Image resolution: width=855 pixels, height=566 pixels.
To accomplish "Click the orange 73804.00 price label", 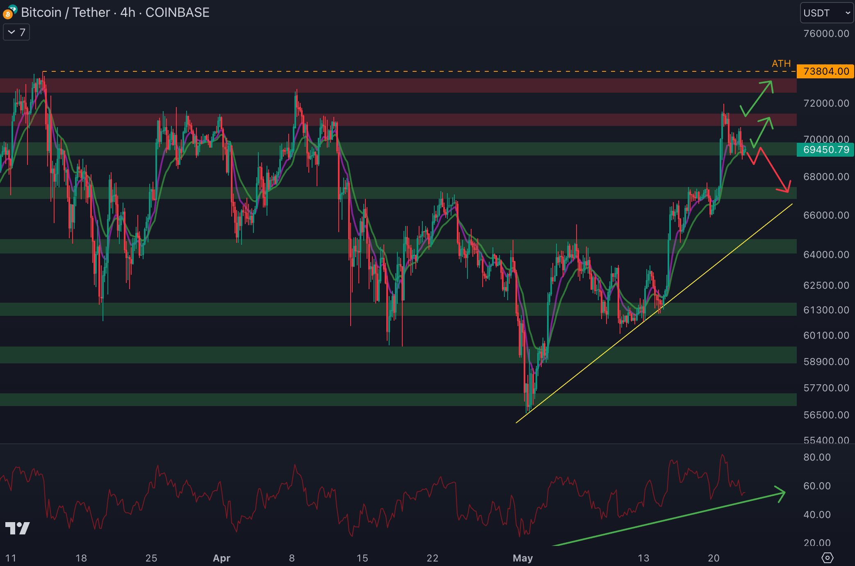I will 825,71.
